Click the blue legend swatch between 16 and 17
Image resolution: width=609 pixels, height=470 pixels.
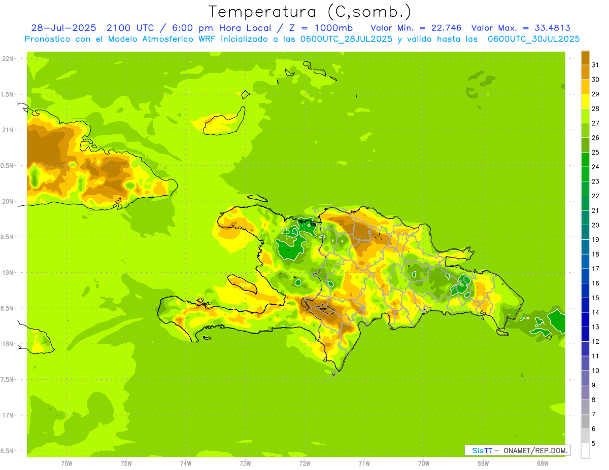tap(585, 276)
